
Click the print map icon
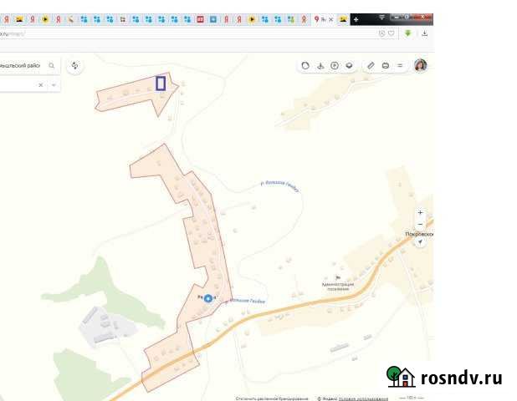coord(386,65)
